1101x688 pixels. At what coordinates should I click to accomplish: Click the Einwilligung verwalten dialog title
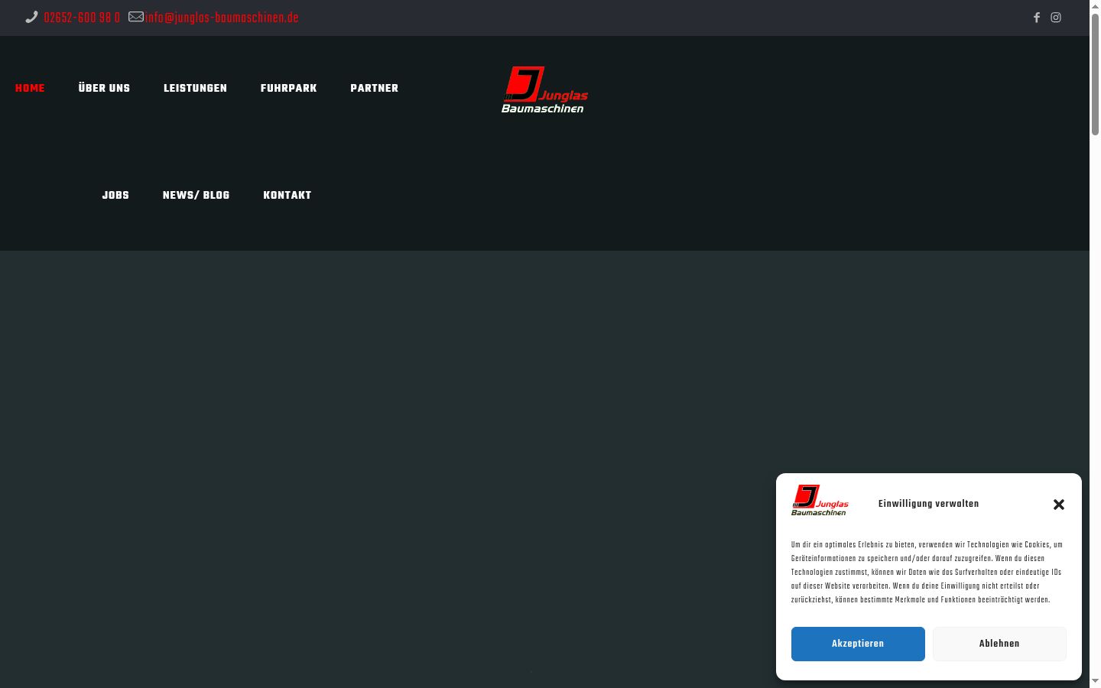(928, 504)
